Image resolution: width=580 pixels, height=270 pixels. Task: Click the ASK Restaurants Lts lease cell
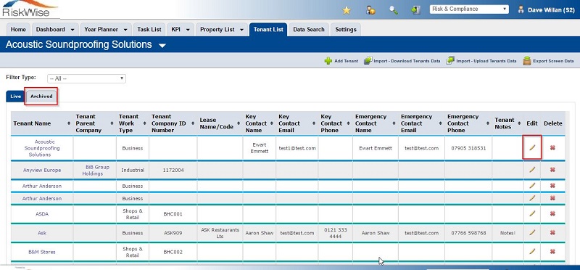coord(220,233)
